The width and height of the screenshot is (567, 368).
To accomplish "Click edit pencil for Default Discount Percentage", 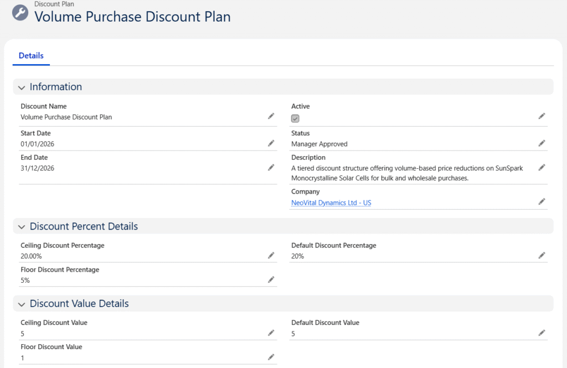I will point(542,255).
